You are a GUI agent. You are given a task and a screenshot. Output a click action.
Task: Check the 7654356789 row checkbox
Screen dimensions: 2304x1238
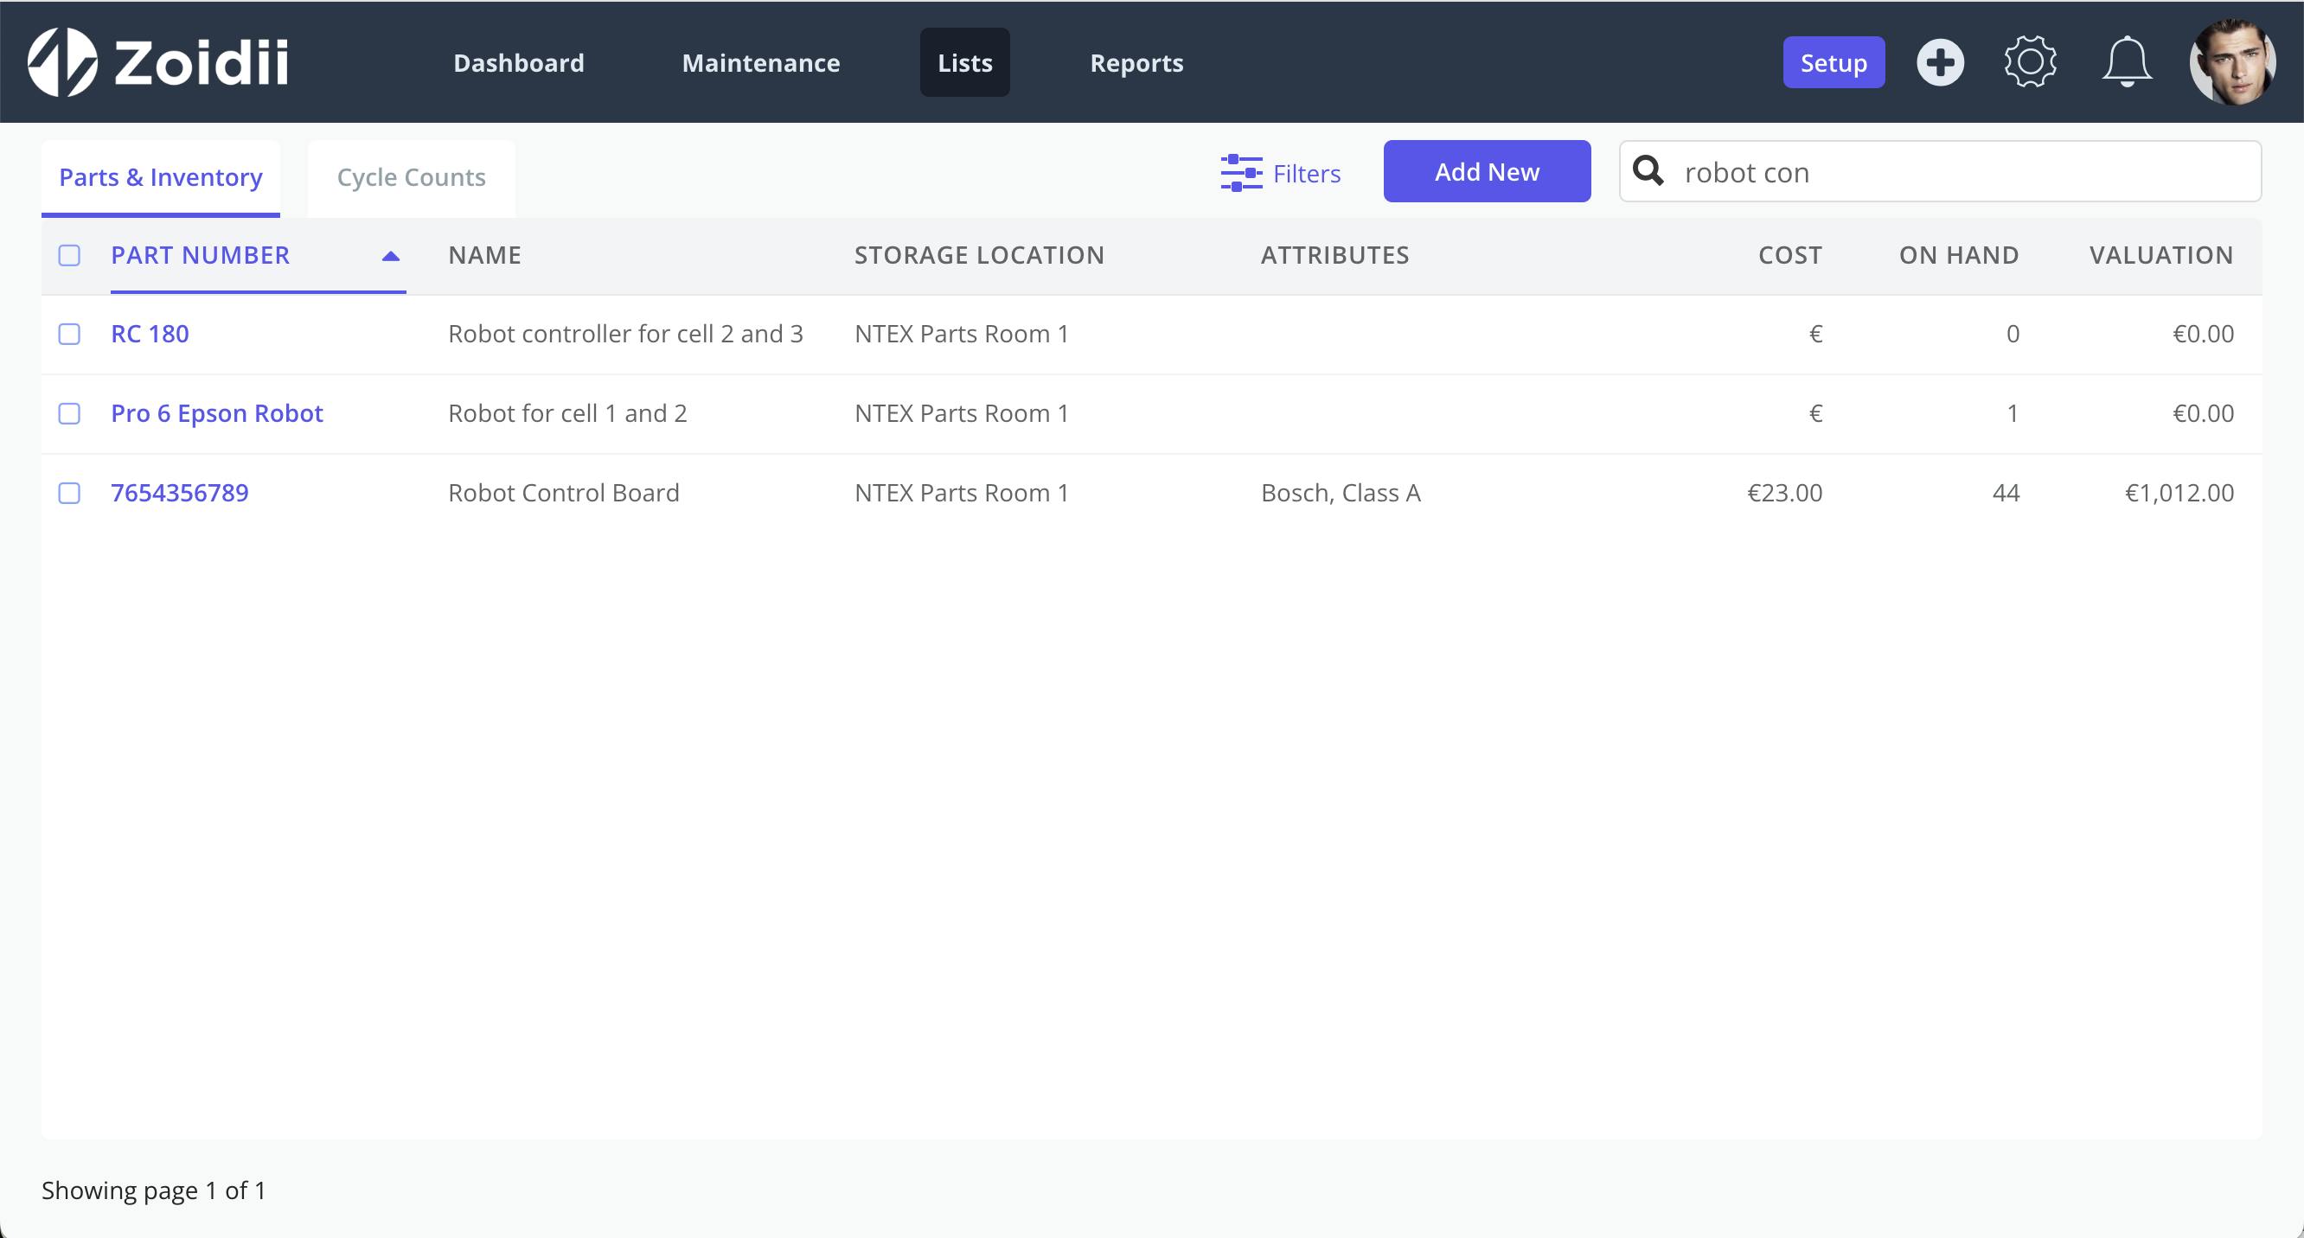69,494
